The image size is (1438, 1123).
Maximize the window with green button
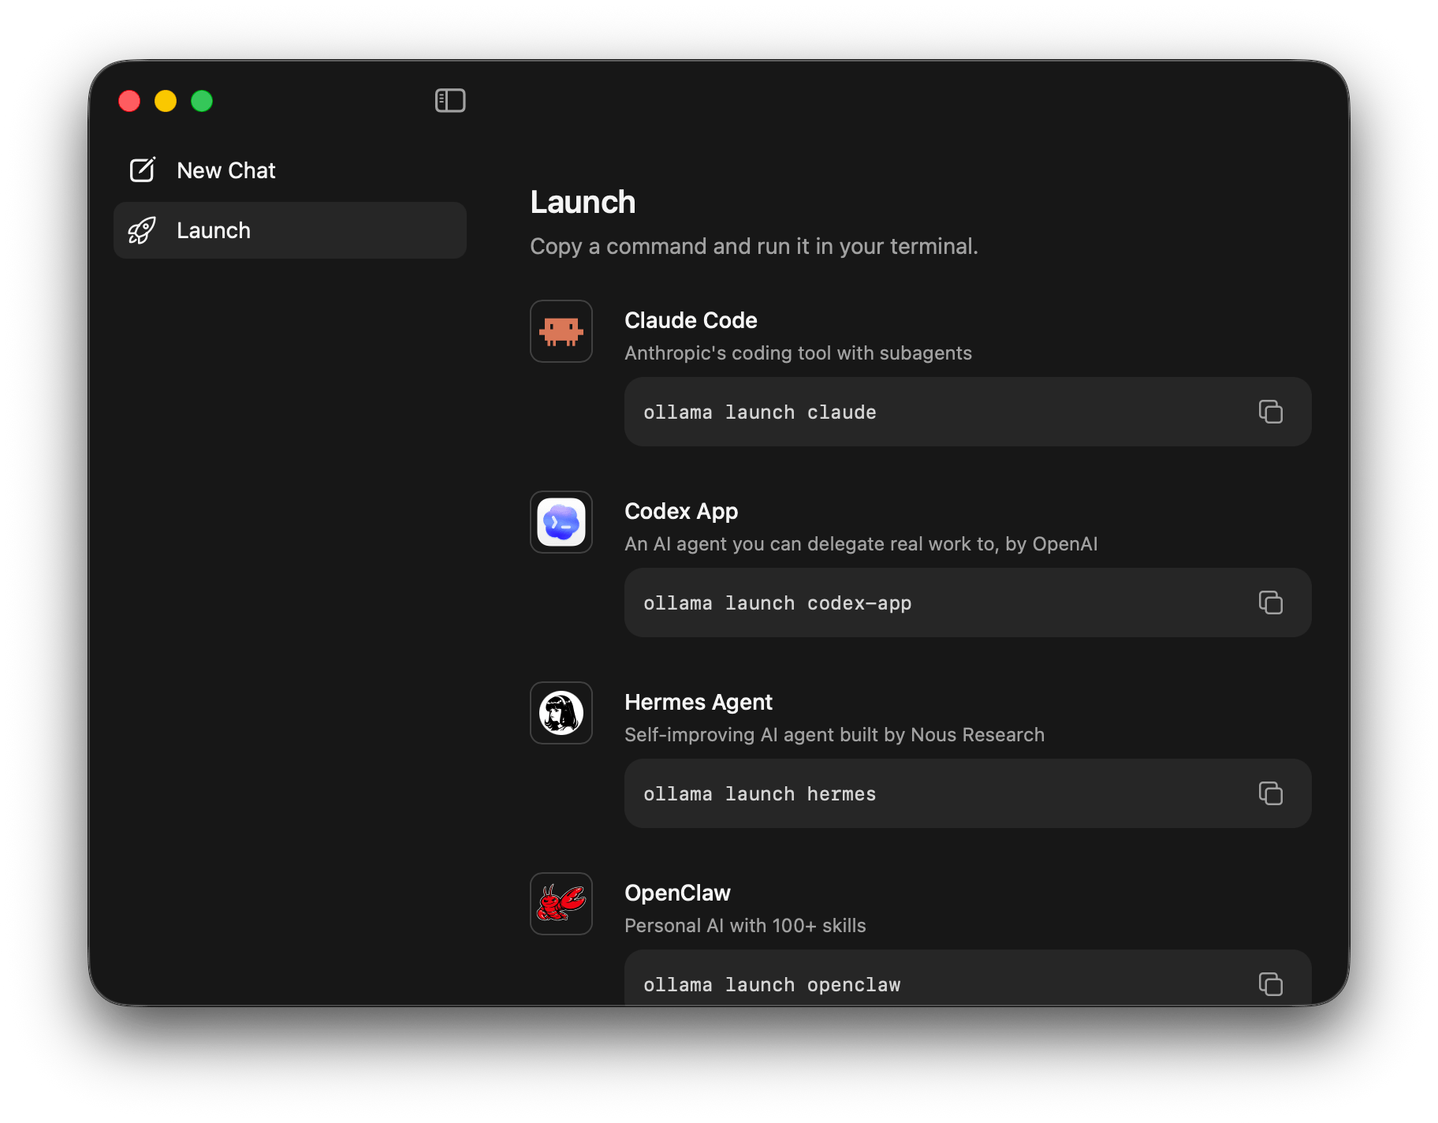202,101
